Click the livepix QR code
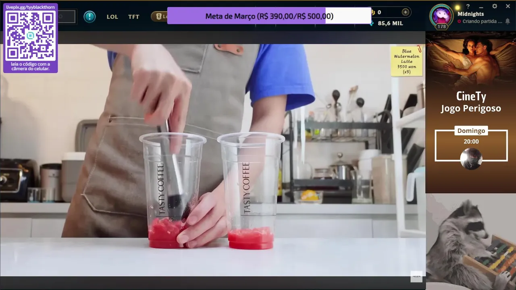Screen dimensions: 516x290 coord(31,35)
